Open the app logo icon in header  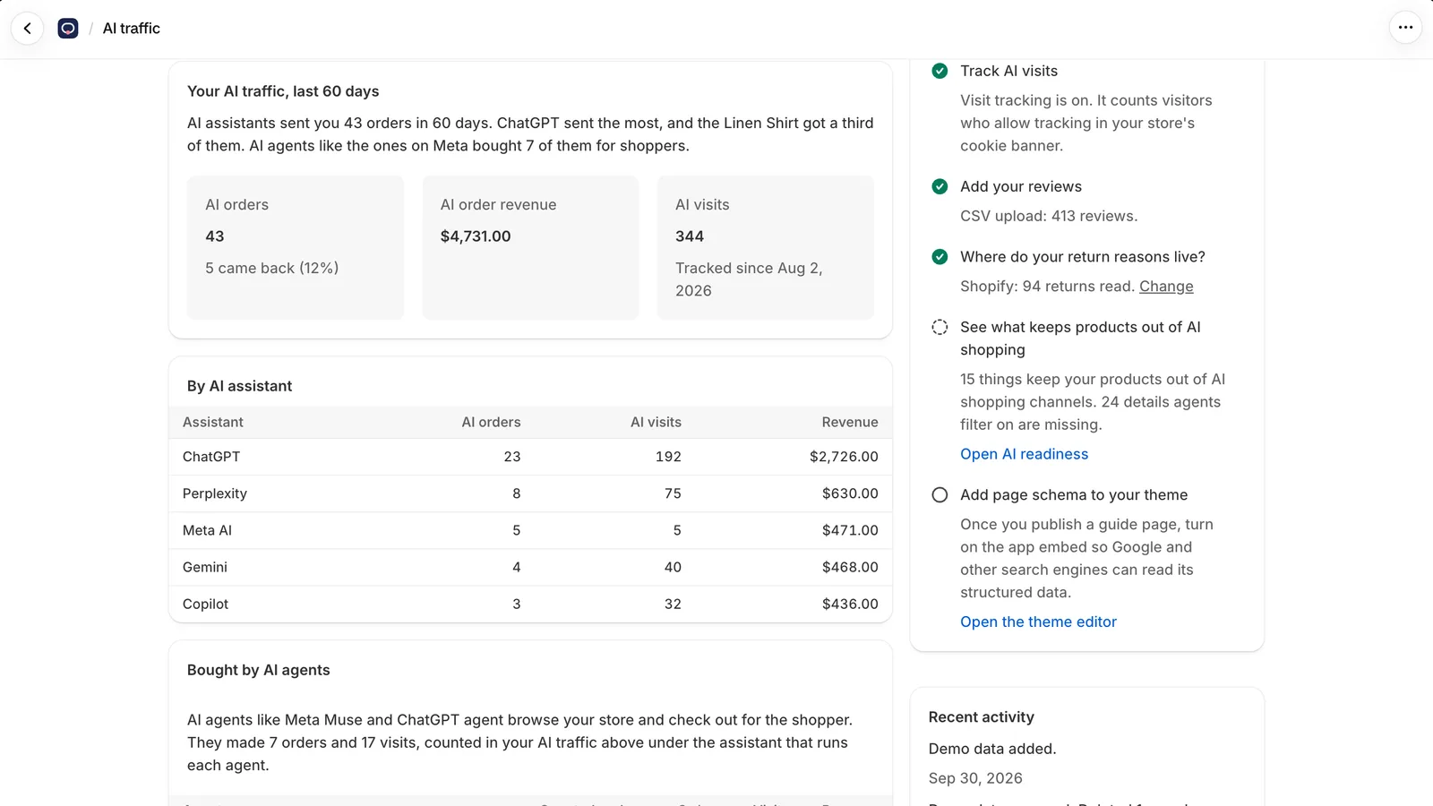click(68, 29)
